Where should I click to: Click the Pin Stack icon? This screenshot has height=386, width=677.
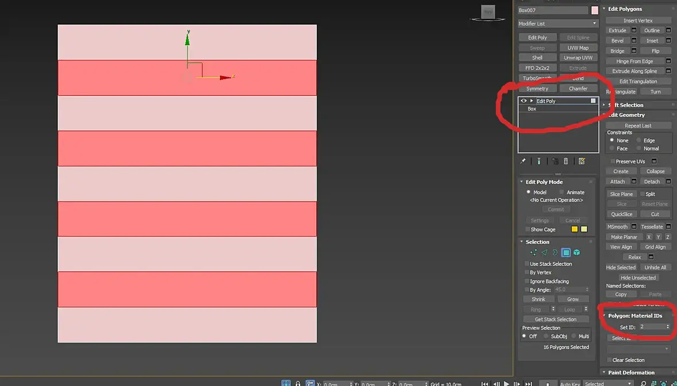point(523,161)
